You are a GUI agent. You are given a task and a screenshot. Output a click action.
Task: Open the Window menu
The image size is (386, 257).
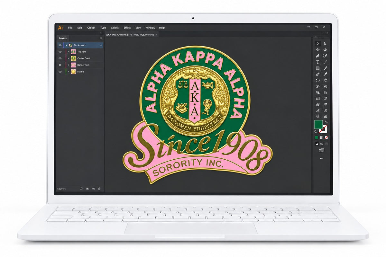pyautogui.click(x=150, y=28)
